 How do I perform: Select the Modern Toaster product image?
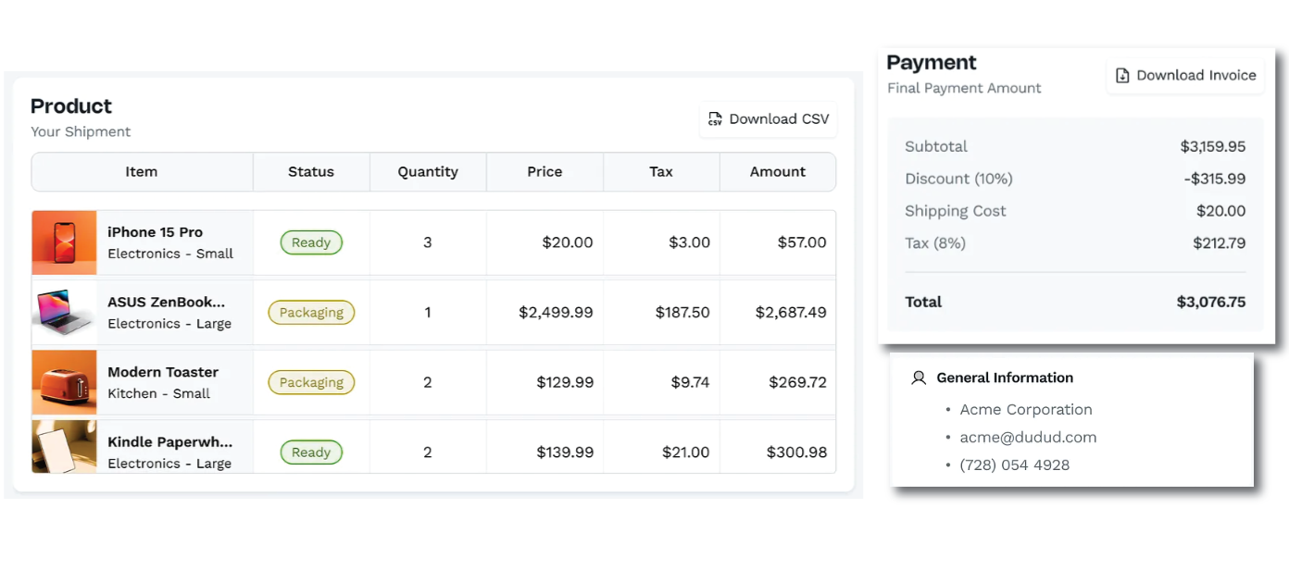65,382
